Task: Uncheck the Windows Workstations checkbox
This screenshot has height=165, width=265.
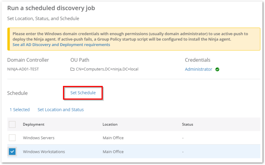Action: click(12, 152)
